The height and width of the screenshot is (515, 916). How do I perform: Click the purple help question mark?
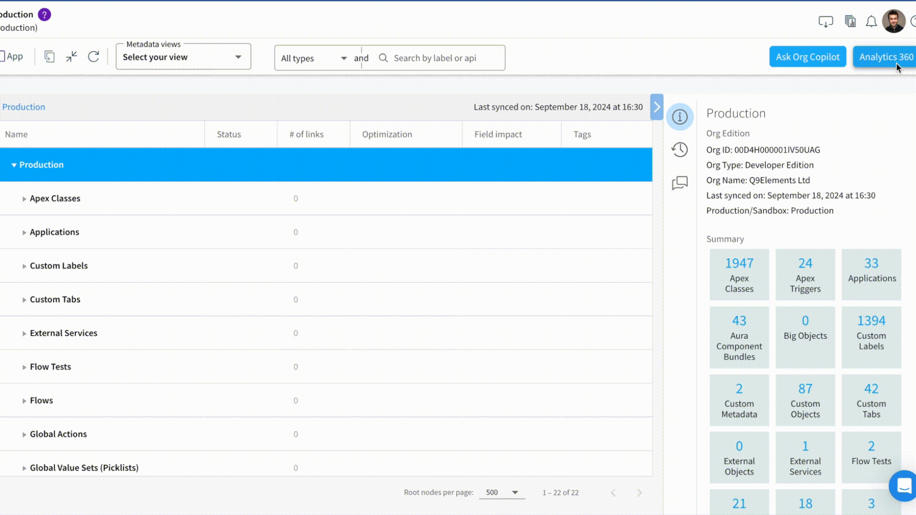point(44,14)
